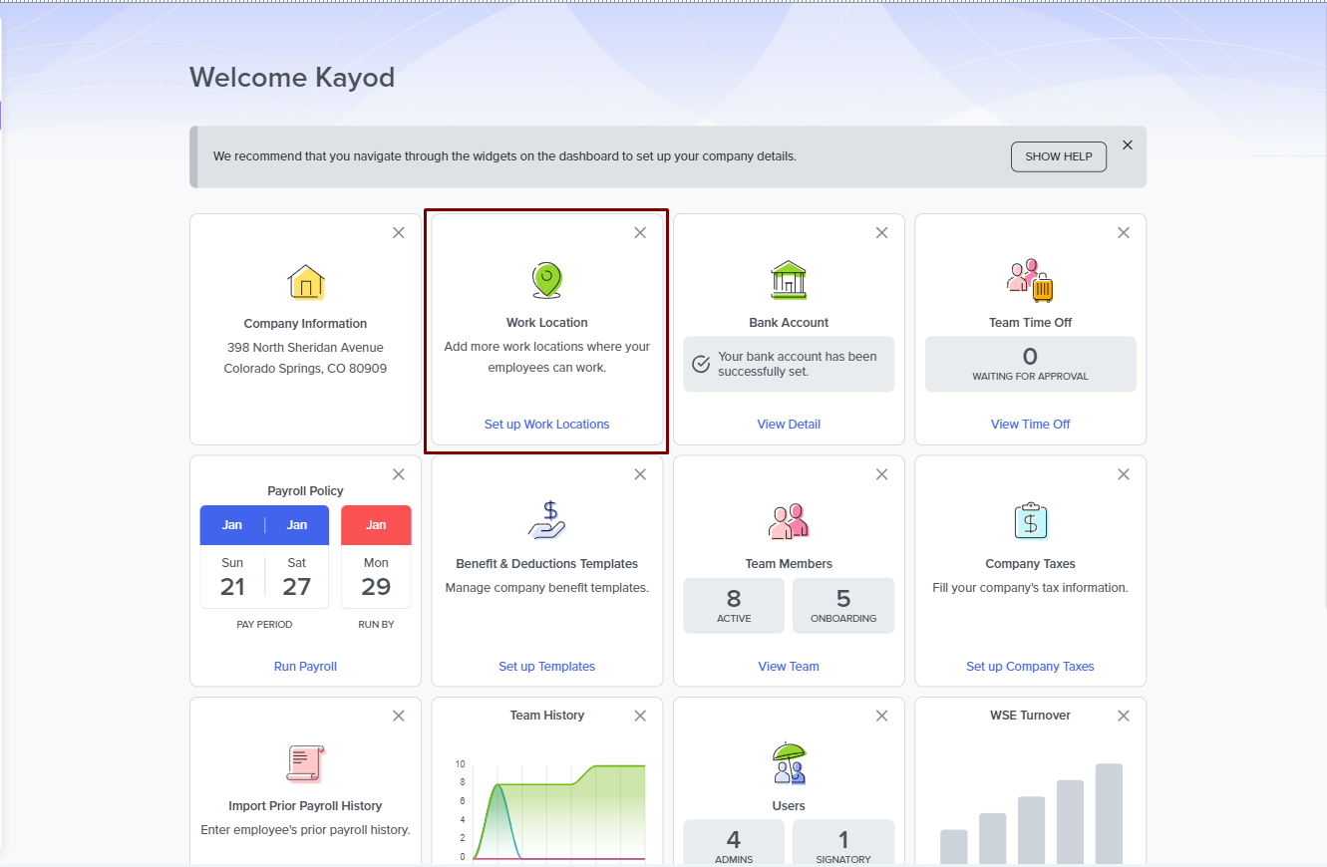Click the Users umbrella icon

coord(789,763)
